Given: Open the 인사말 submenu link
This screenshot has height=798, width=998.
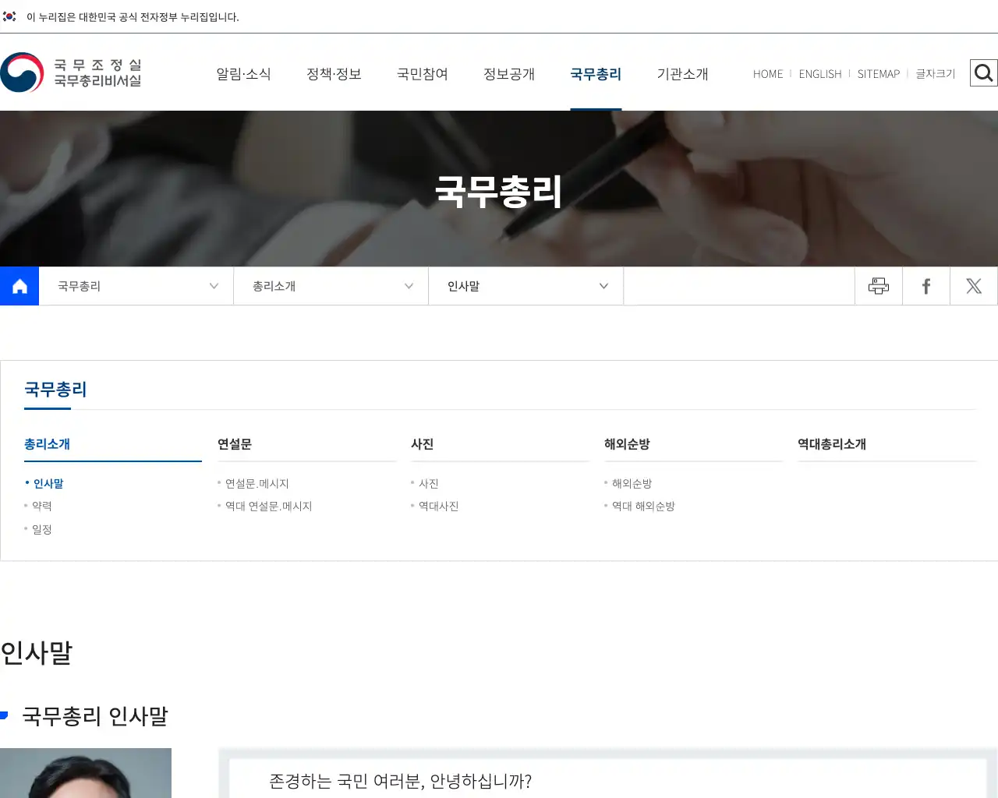Looking at the screenshot, I should 48,484.
